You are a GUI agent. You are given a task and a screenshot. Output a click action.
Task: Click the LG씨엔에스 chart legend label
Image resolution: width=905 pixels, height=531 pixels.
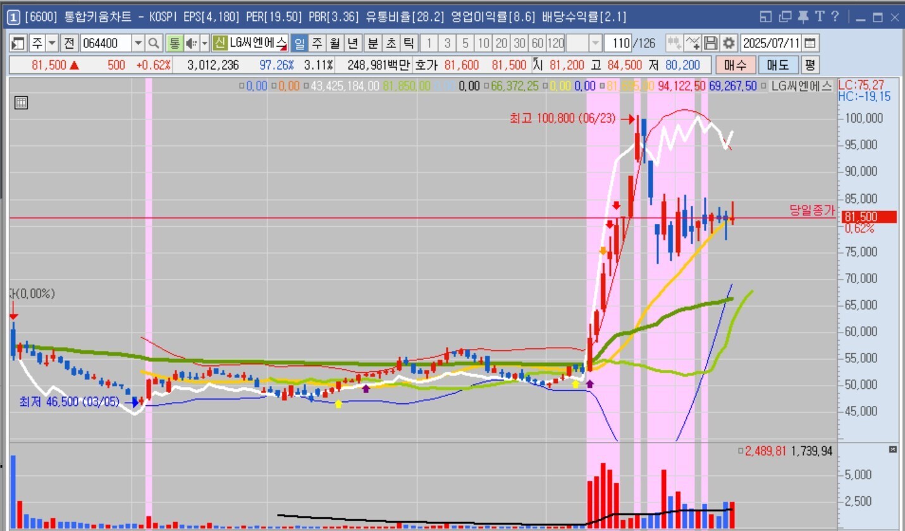(x=801, y=87)
